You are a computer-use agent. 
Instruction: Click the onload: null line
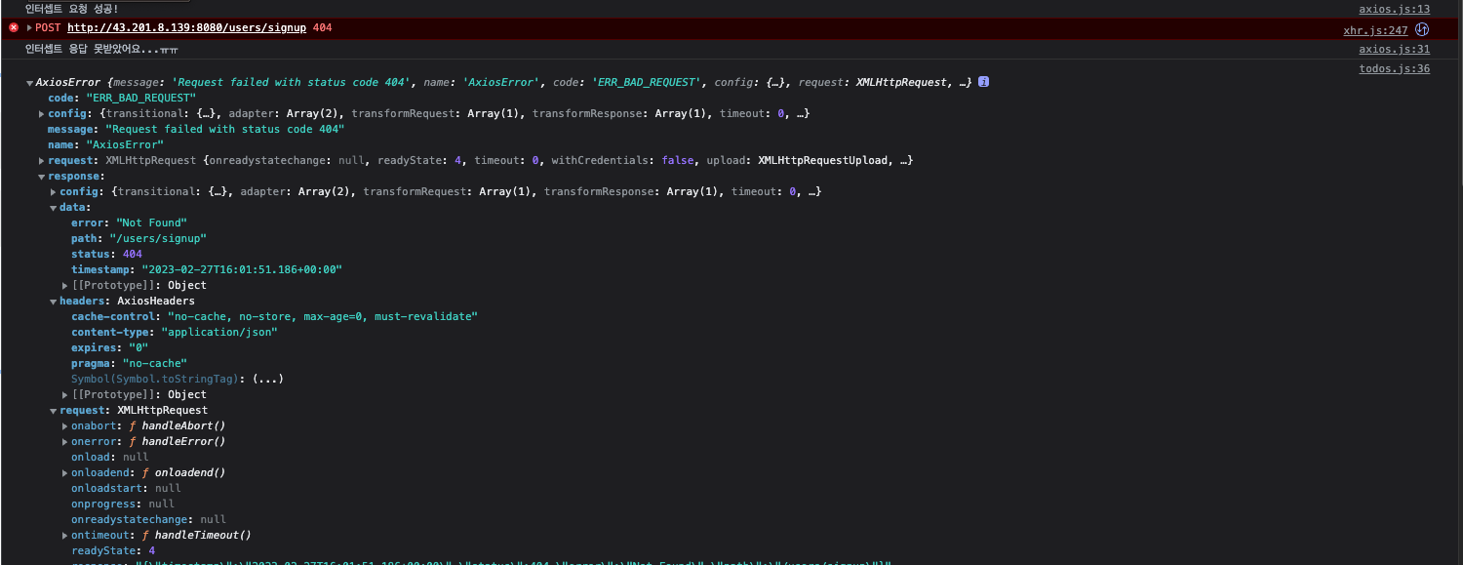(110, 457)
